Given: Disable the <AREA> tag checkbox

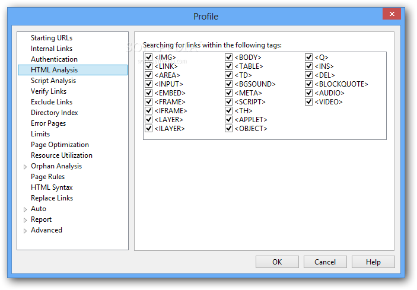Looking at the screenshot, I should 148,75.
